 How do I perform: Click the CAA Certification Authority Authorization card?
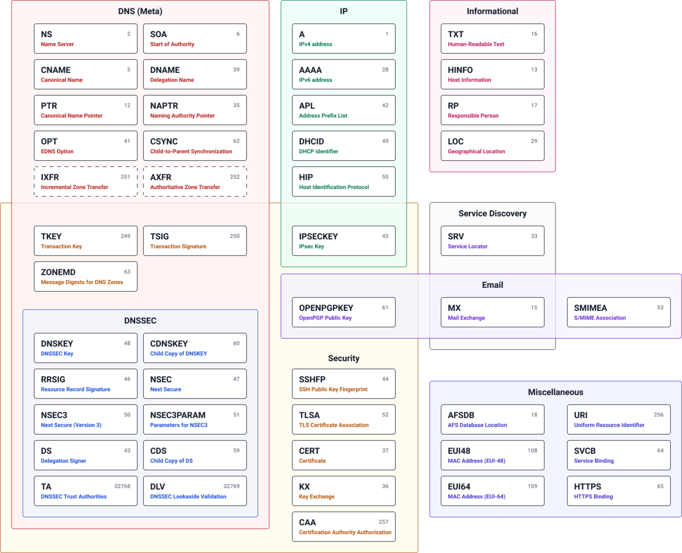343,527
